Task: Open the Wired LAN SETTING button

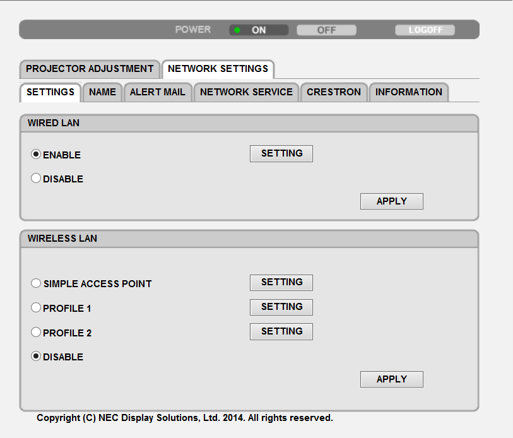Action: pyautogui.click(x=281, y=153)
